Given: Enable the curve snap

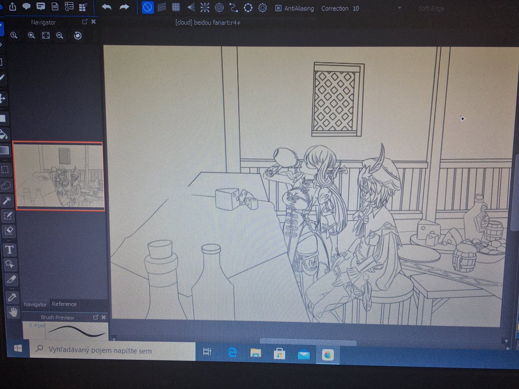Looking at the screenshot, I should click(x=234, y=7).
